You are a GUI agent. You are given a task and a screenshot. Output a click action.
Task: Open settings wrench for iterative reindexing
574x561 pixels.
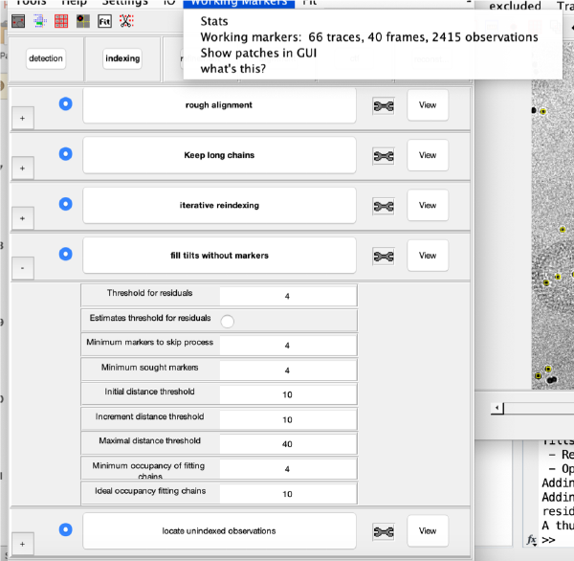[384, 206]
